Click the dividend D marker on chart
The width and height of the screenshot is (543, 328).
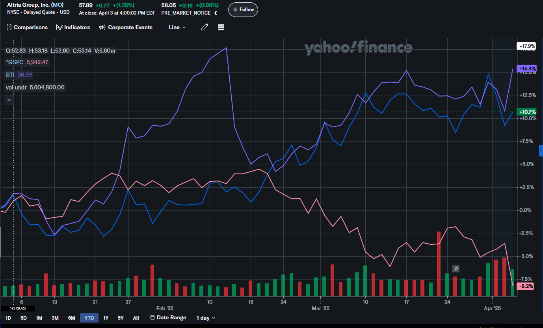(x=456, y=269)
